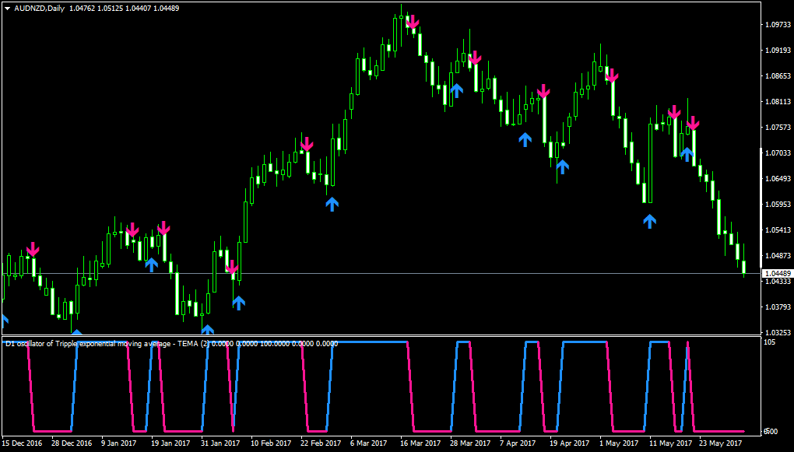Select the horizontal bid price line
The width and height of the screenshot is (794, 452).
(x=381, y=273)
